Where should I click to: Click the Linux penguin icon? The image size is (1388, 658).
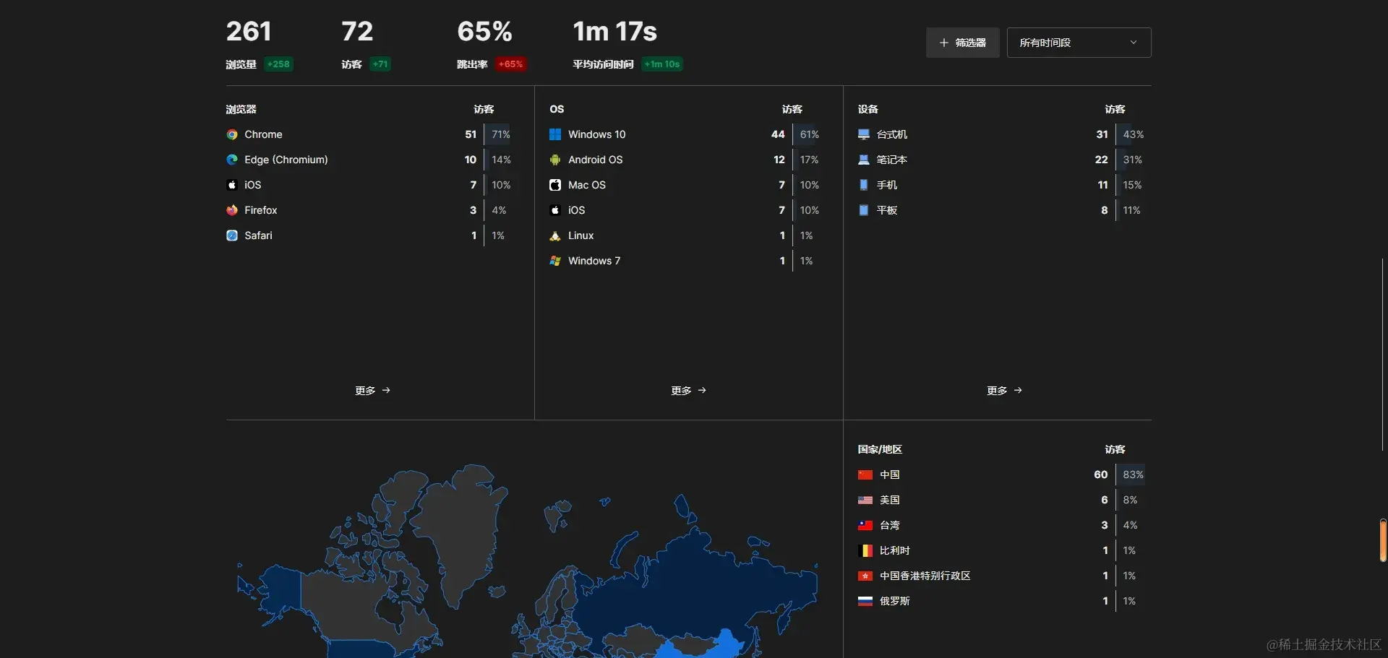point(555,235)
